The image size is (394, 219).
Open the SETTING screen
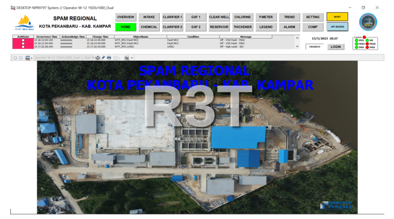click(x=313, y=17)
